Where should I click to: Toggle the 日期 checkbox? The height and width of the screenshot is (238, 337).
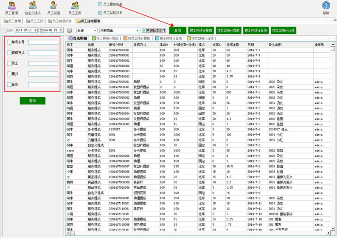click(x=5, y=31)
